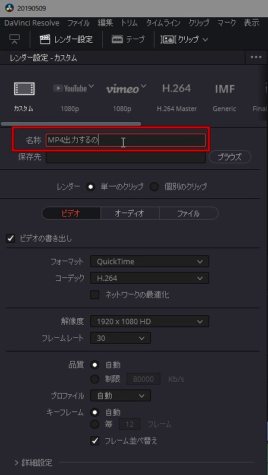Enable the ネットワークの最適化 checkbox

click(95, 294)
